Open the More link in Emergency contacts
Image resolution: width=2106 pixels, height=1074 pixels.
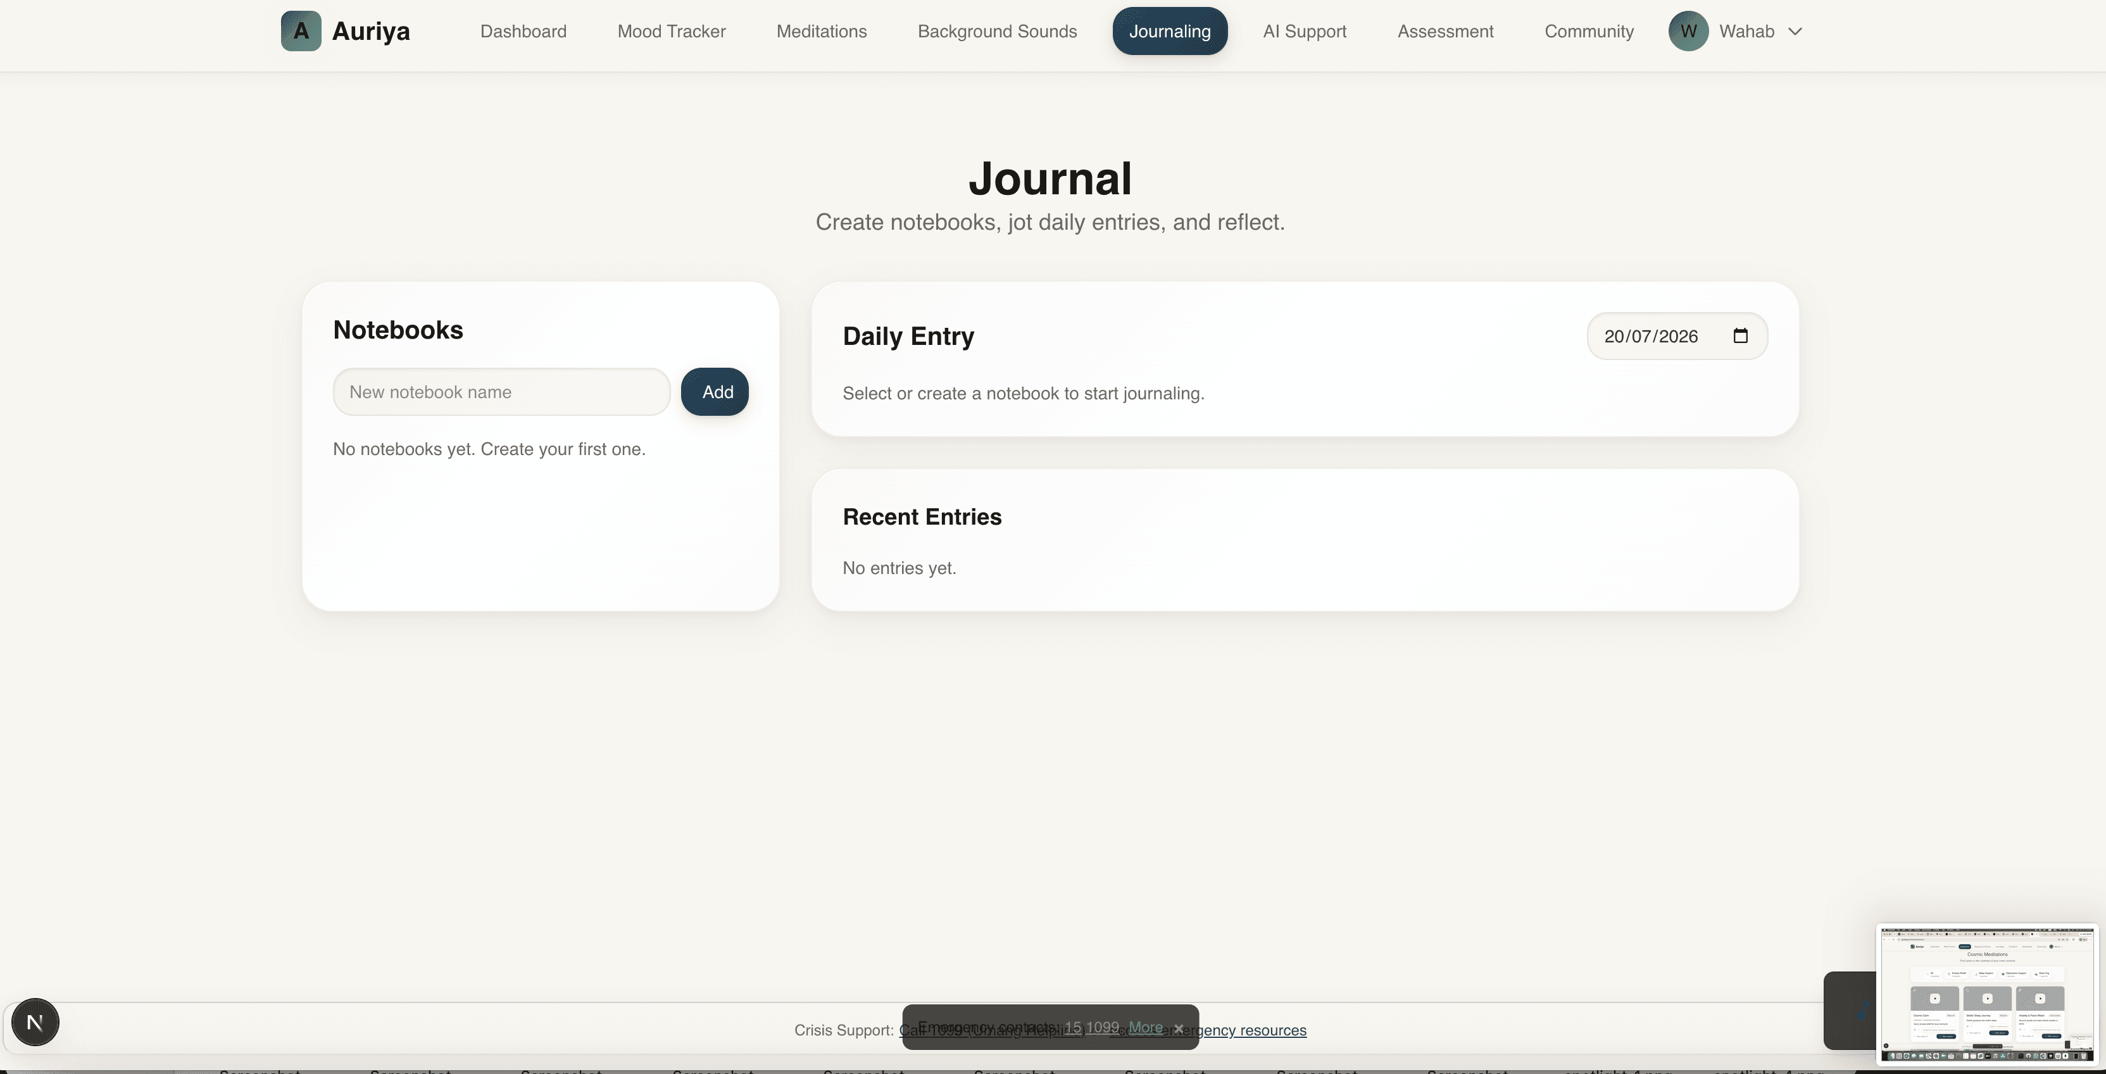(1145, 1027)
